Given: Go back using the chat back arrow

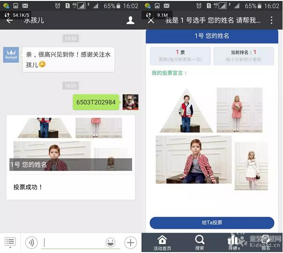Looking at the screenshot, I should click(9, 21).
